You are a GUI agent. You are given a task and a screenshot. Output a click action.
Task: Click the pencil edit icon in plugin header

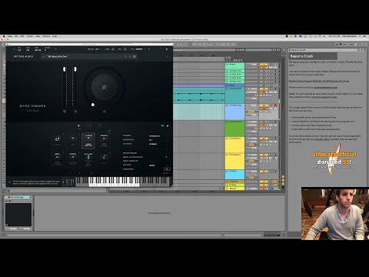pos(167,56)
